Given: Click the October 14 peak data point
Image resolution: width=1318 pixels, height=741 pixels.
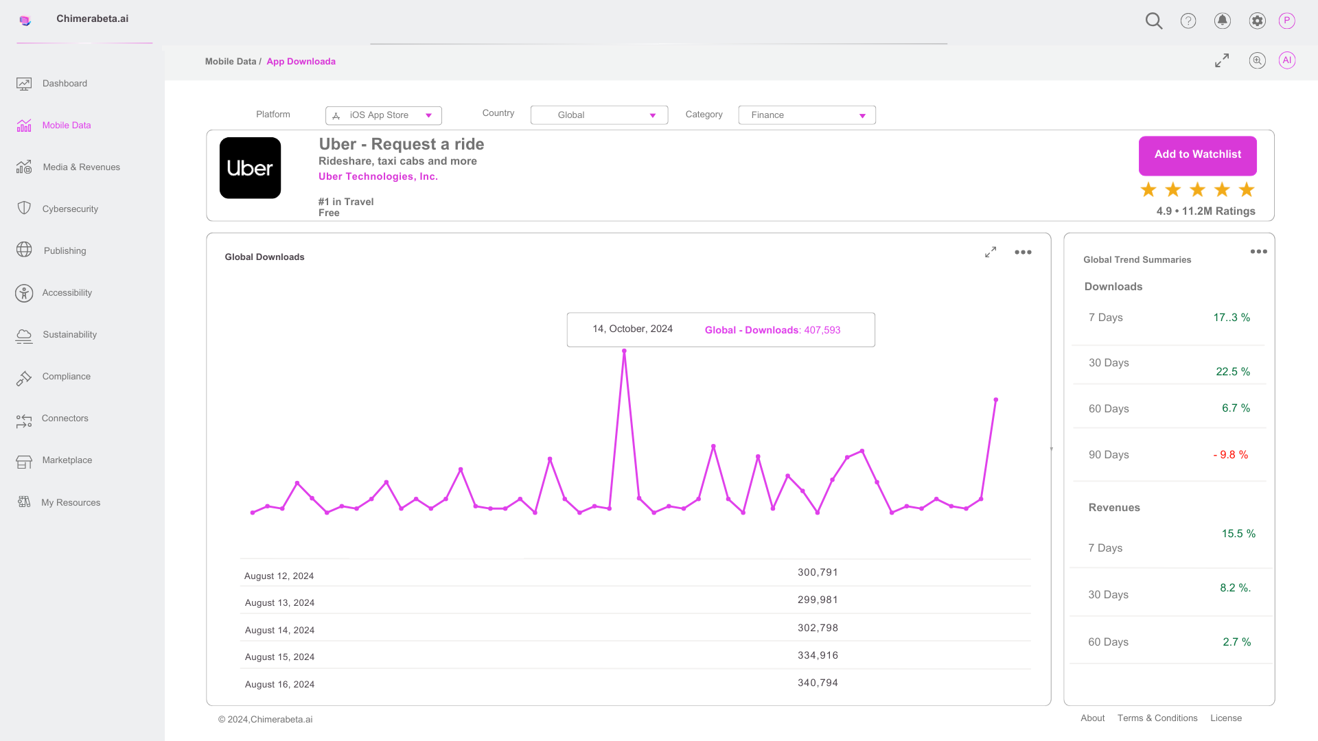Looking at the screenshot, I should 624,351.
